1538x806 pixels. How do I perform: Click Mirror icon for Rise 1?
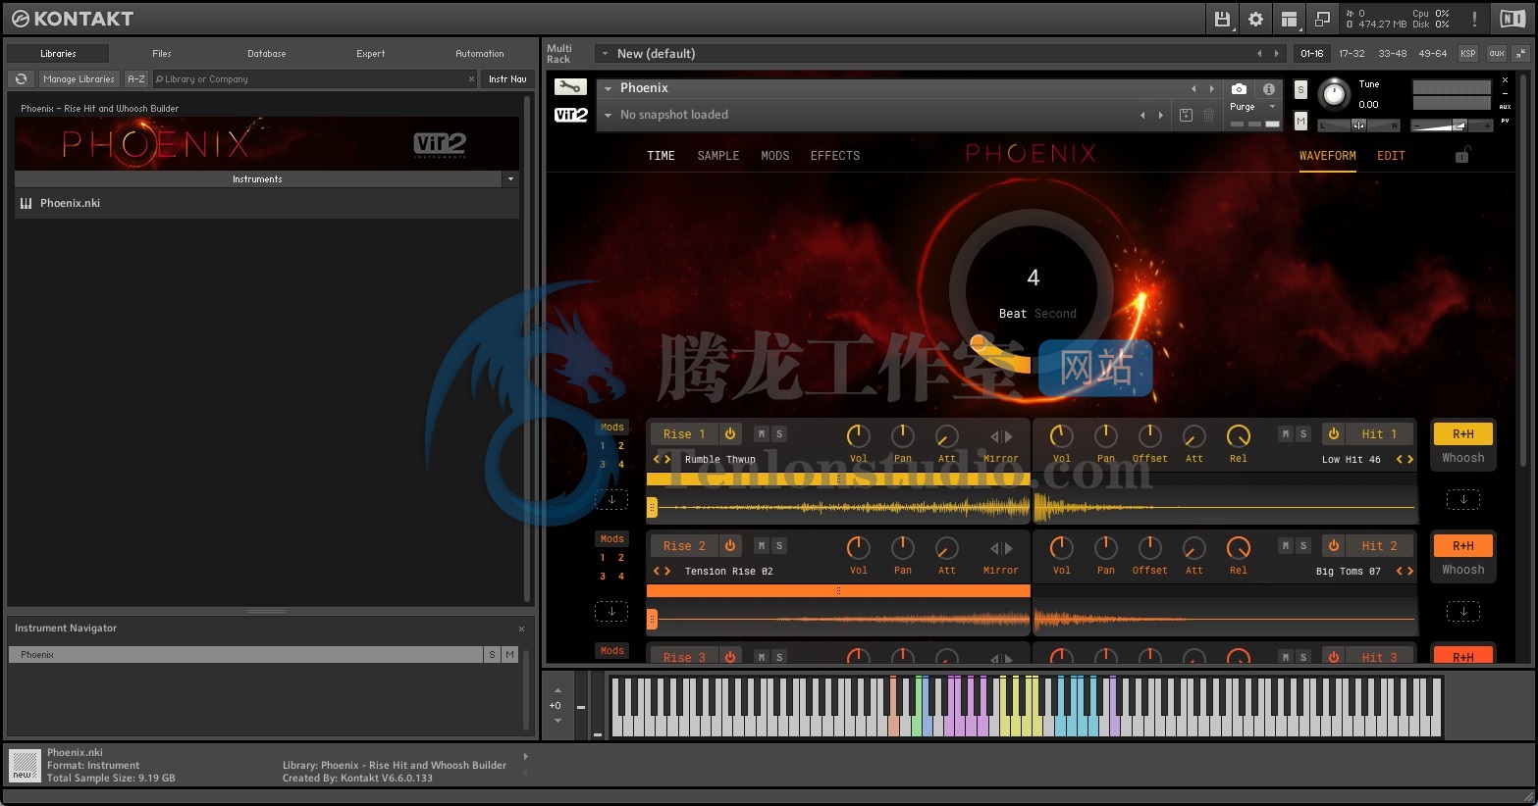[1001, 436]
